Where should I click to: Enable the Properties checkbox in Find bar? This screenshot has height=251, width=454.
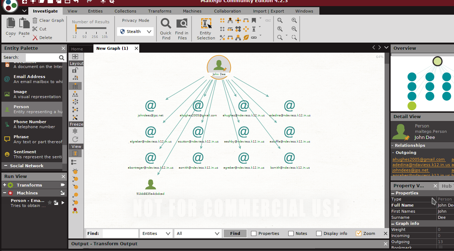click(253, 233)
